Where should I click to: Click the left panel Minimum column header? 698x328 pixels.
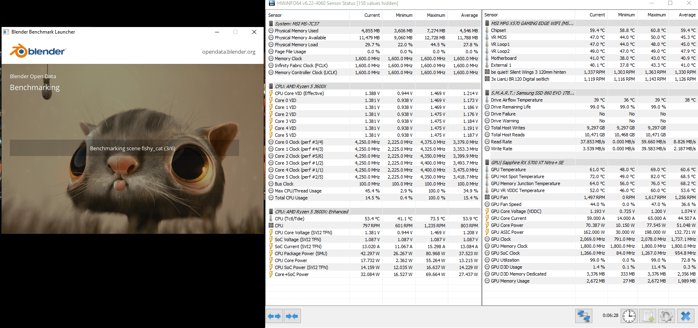(398, 15)
